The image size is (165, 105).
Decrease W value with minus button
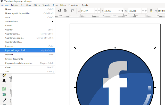[x=143, y=11]
